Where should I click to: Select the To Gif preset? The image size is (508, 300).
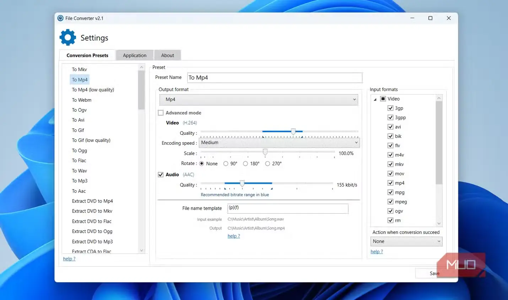point(78,130)
